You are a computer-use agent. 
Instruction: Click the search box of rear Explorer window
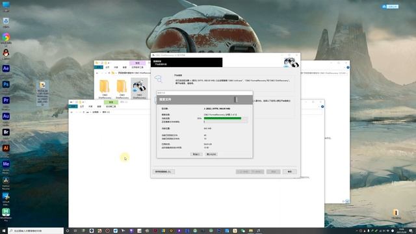(324, 73)
